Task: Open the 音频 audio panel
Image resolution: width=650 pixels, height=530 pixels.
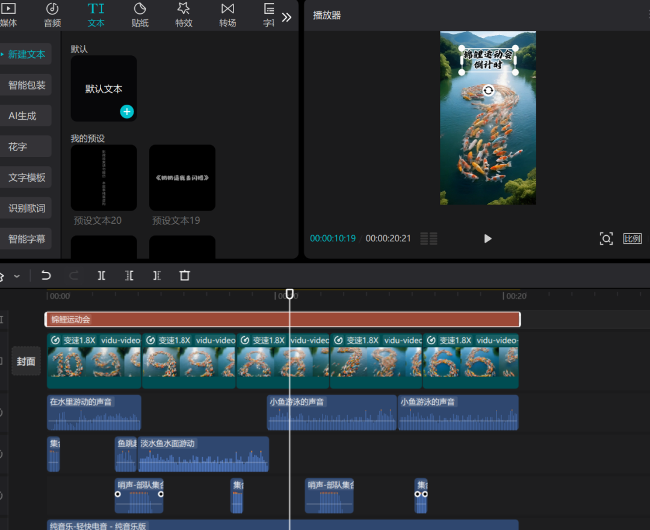Action: pos(52,15)
